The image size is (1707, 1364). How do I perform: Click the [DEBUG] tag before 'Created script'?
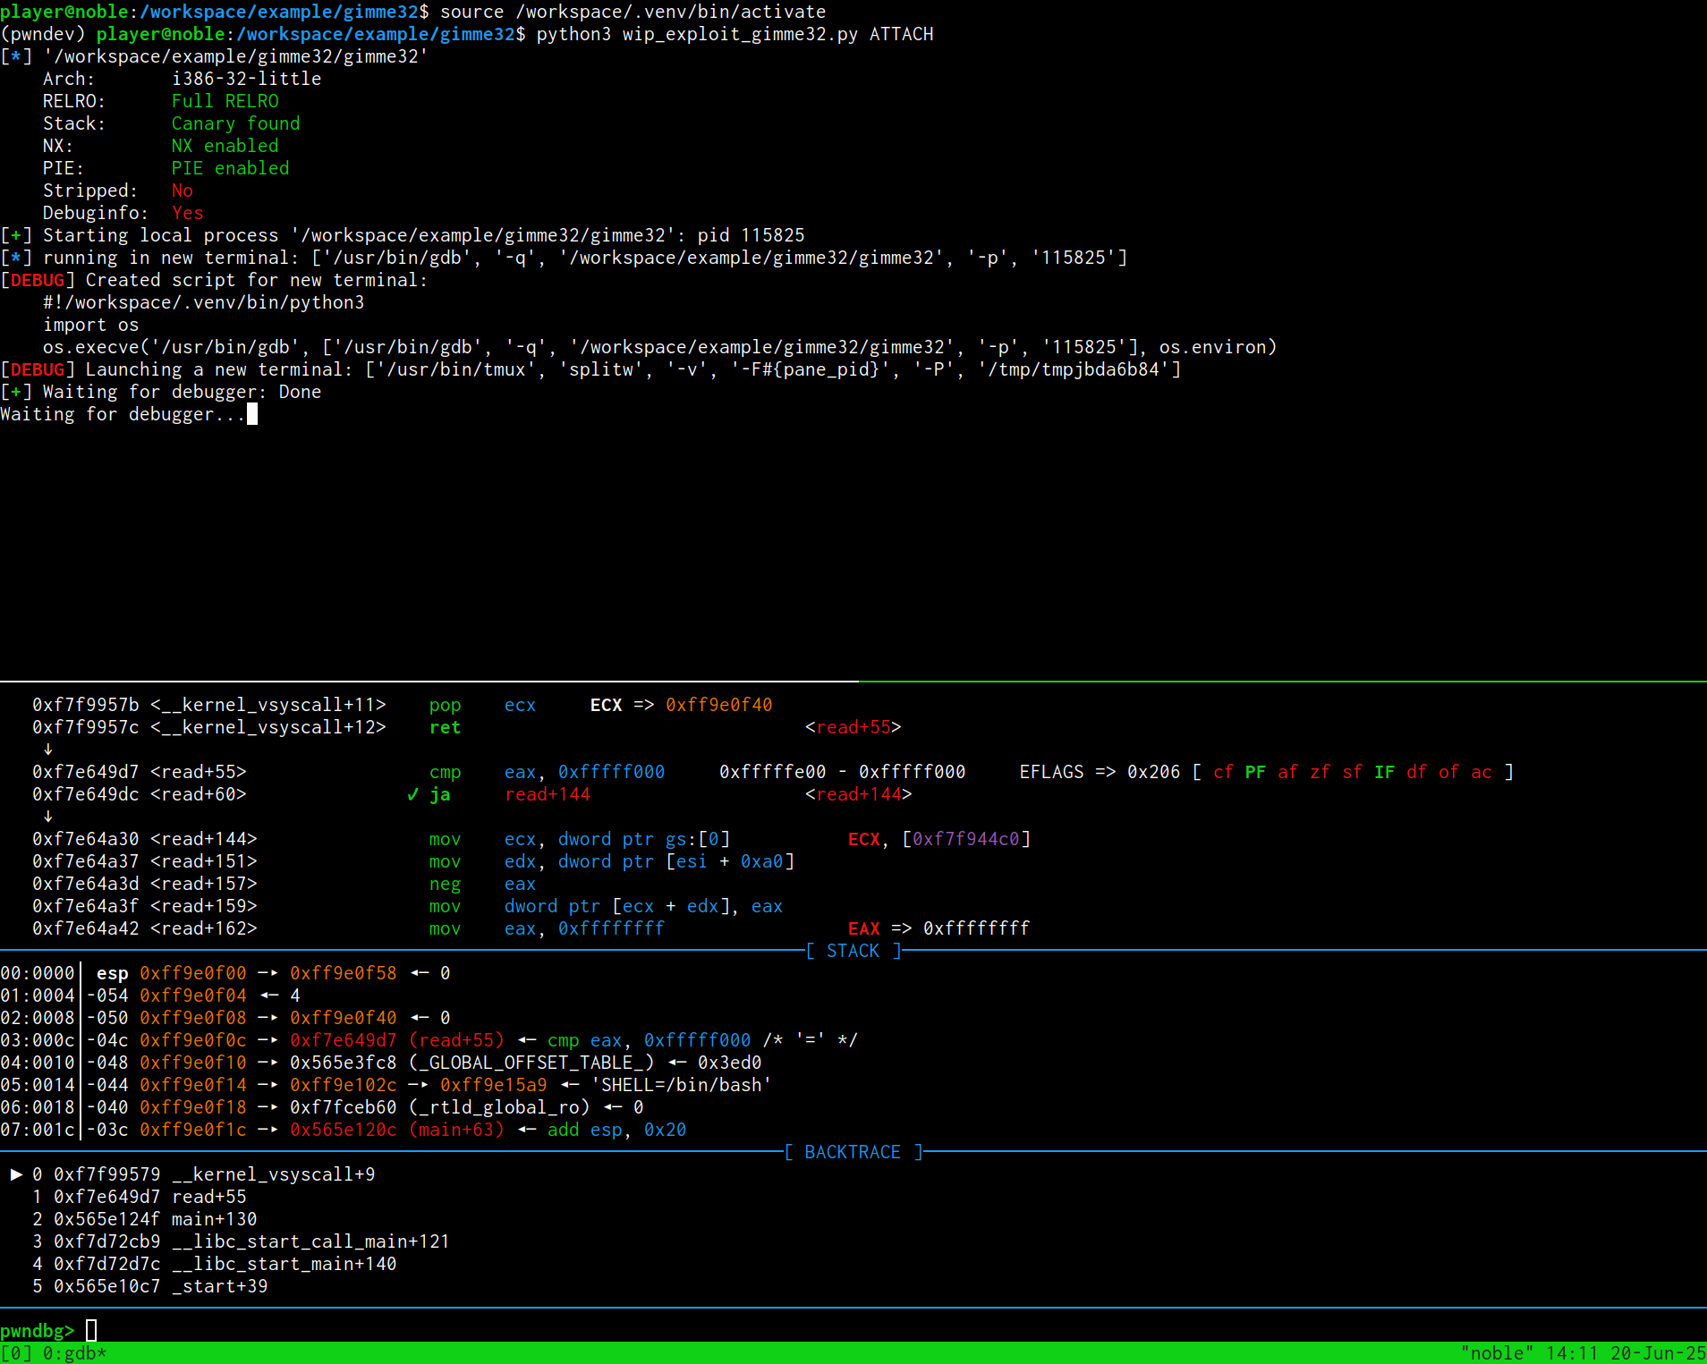coord(38,280)
